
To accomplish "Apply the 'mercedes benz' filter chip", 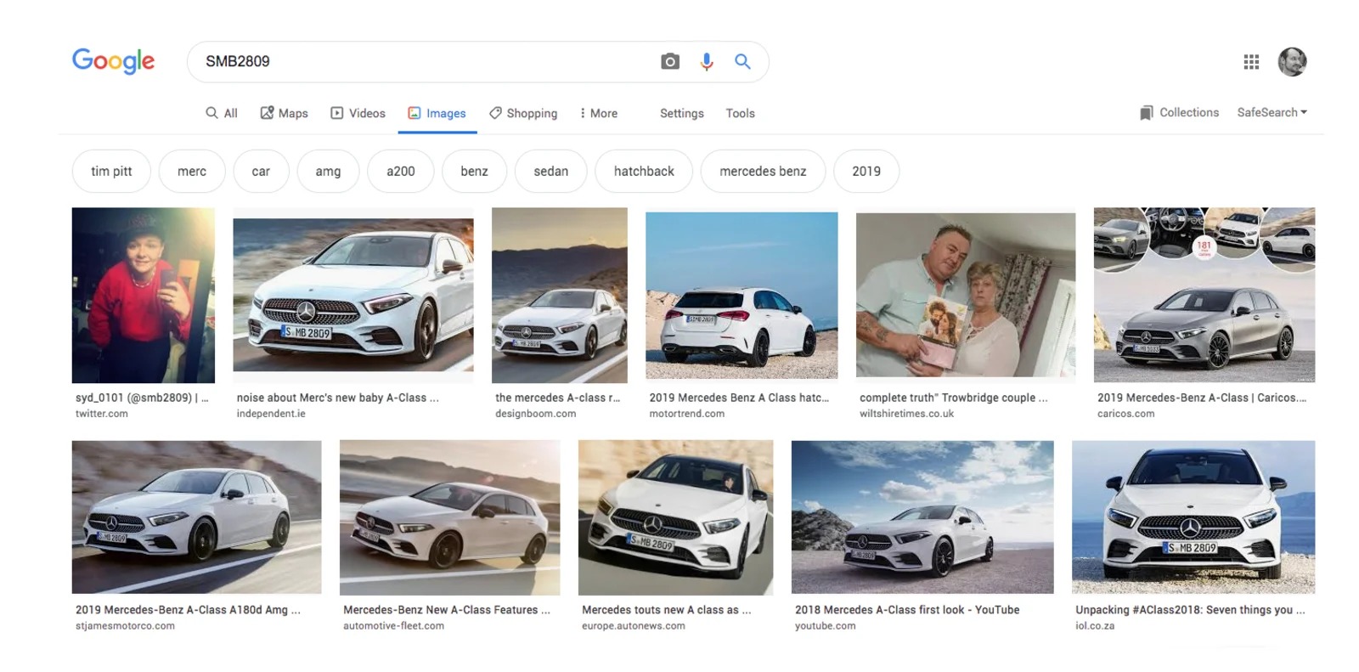I will click(763, 171).
